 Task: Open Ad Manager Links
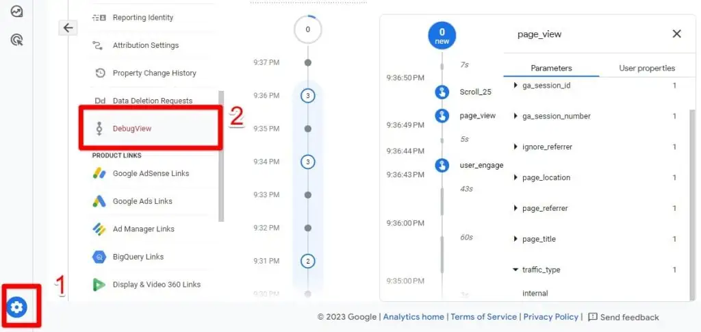pyautogui.click(x=143, y=229)
